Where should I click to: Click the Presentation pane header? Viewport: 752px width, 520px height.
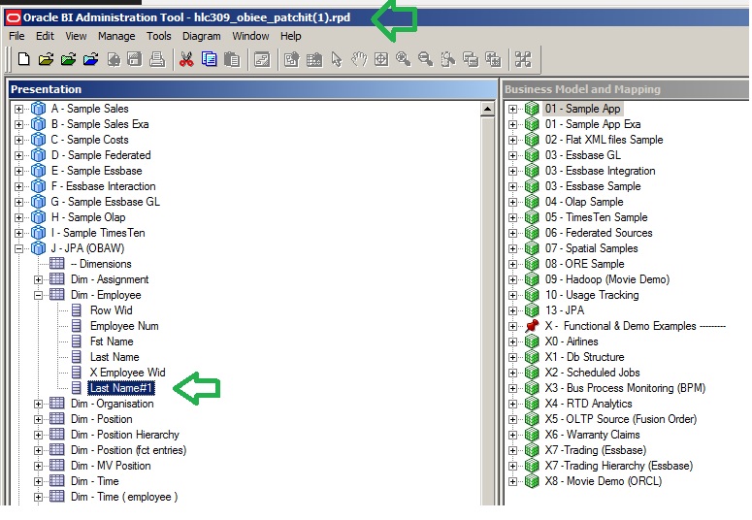click(x=252, y=89)
